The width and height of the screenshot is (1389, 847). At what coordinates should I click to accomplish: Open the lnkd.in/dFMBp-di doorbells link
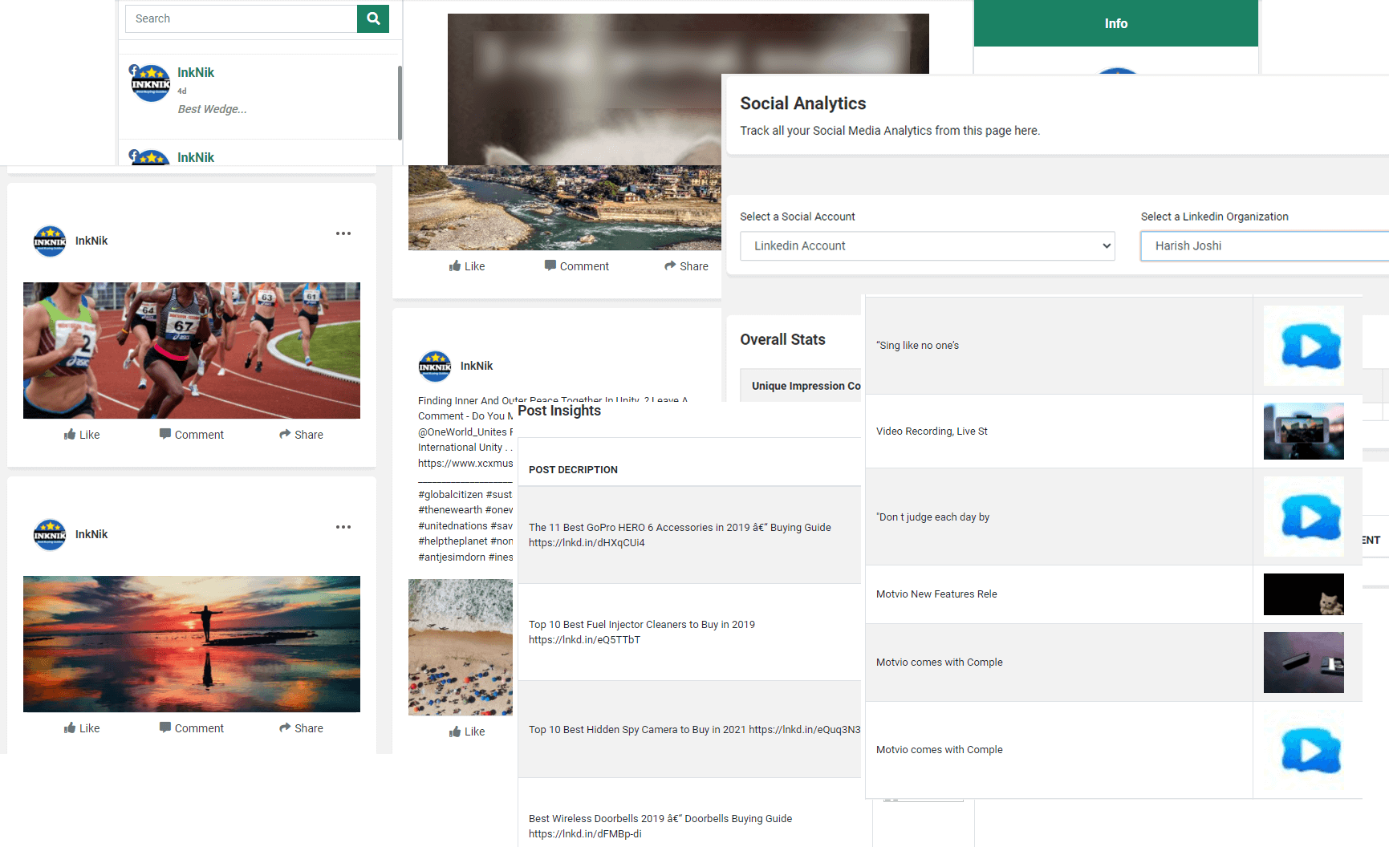[x=585, y=834]
